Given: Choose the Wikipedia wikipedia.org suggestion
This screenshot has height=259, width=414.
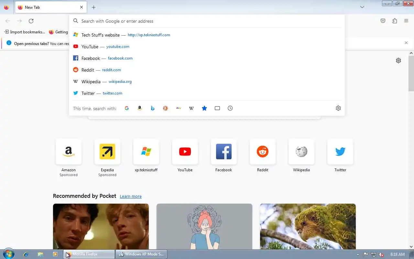Looking at the screenshot, I should coord(207,82).
